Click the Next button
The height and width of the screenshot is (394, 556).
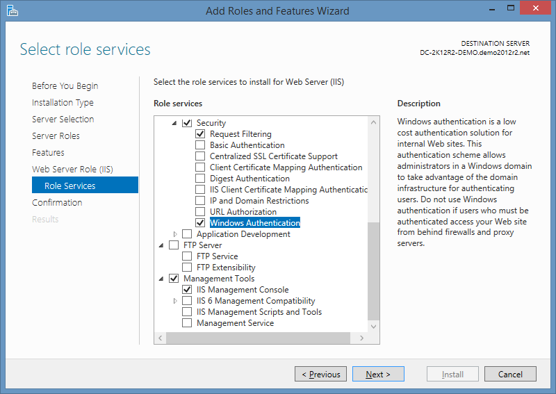[377, 374]
